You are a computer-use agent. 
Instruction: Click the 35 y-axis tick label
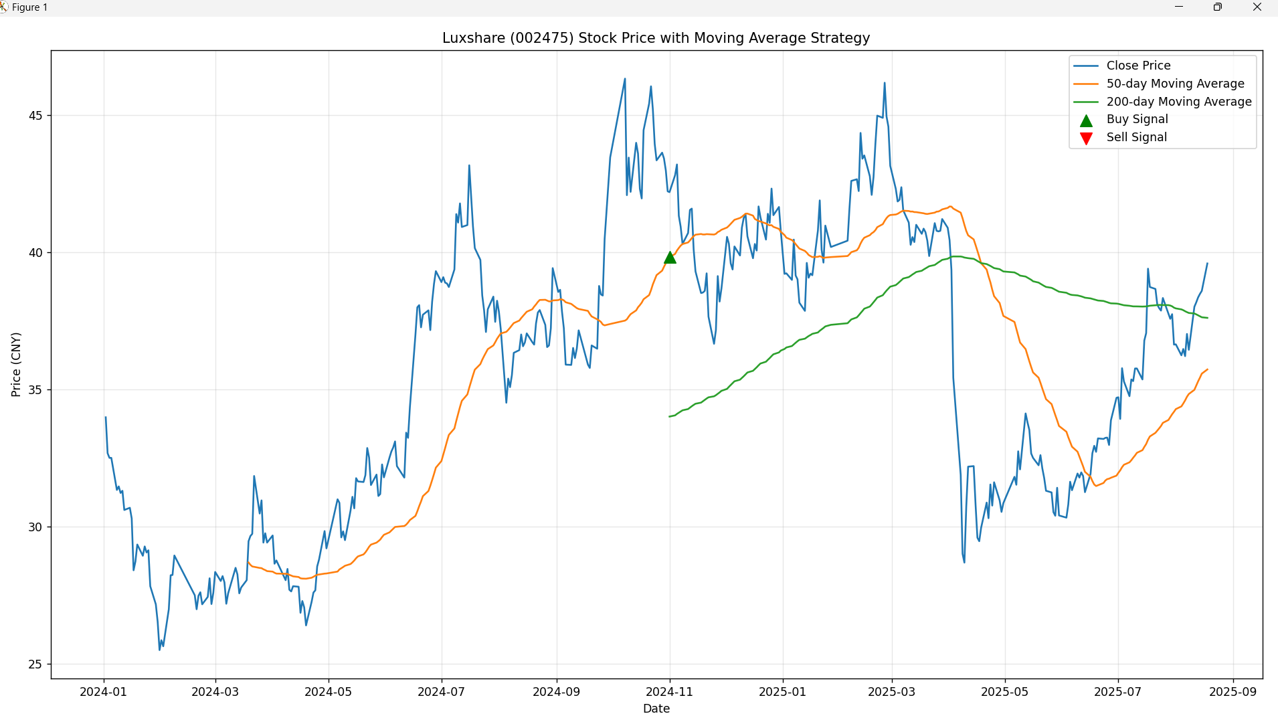point(35,390)
